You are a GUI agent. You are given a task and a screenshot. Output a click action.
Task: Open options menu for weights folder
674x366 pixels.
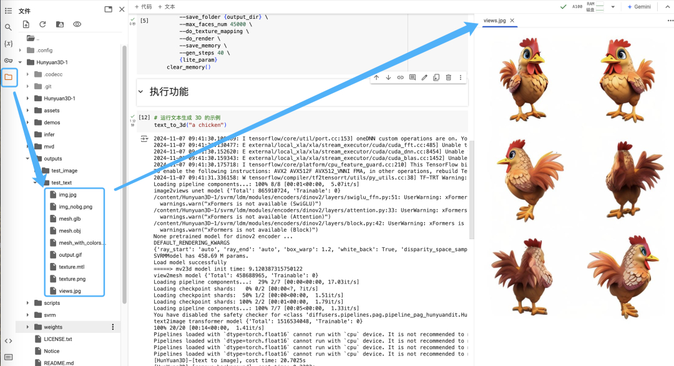[x=113, y=327]
